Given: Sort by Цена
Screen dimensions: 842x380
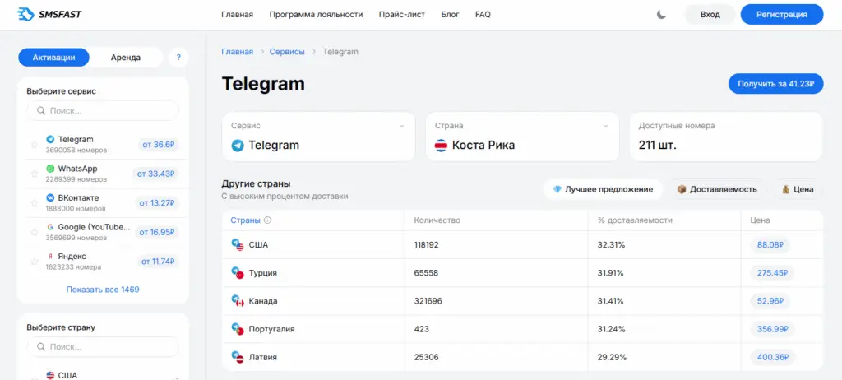Looking at the screenshot, I should click(798, 189).
